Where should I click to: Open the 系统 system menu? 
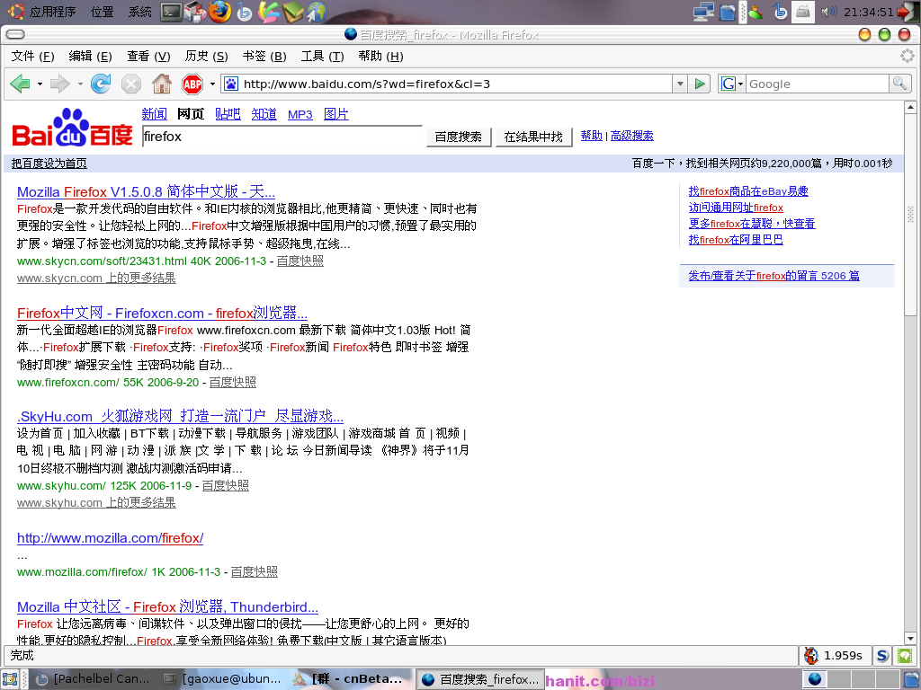(x=139, y=12)
